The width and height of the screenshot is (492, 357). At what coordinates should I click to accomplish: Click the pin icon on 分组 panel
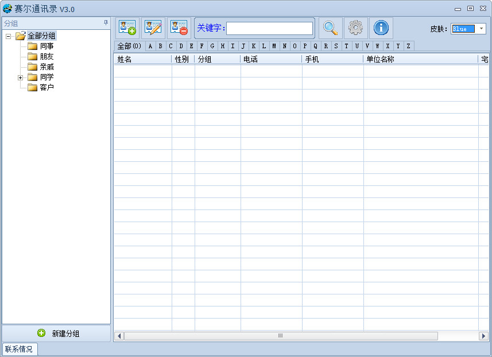(x=106, y=22)
